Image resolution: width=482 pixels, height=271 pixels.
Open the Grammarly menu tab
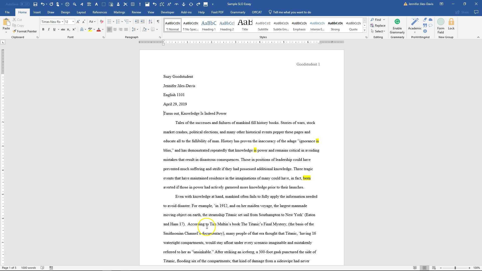(x=237, y=12)
